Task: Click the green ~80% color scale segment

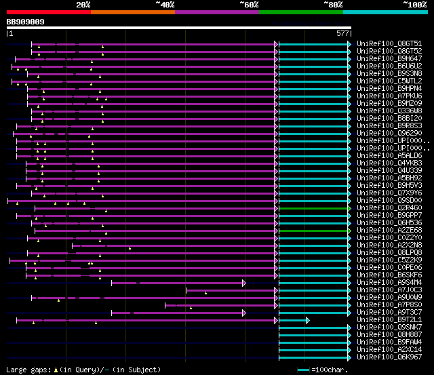Action: 301,12
